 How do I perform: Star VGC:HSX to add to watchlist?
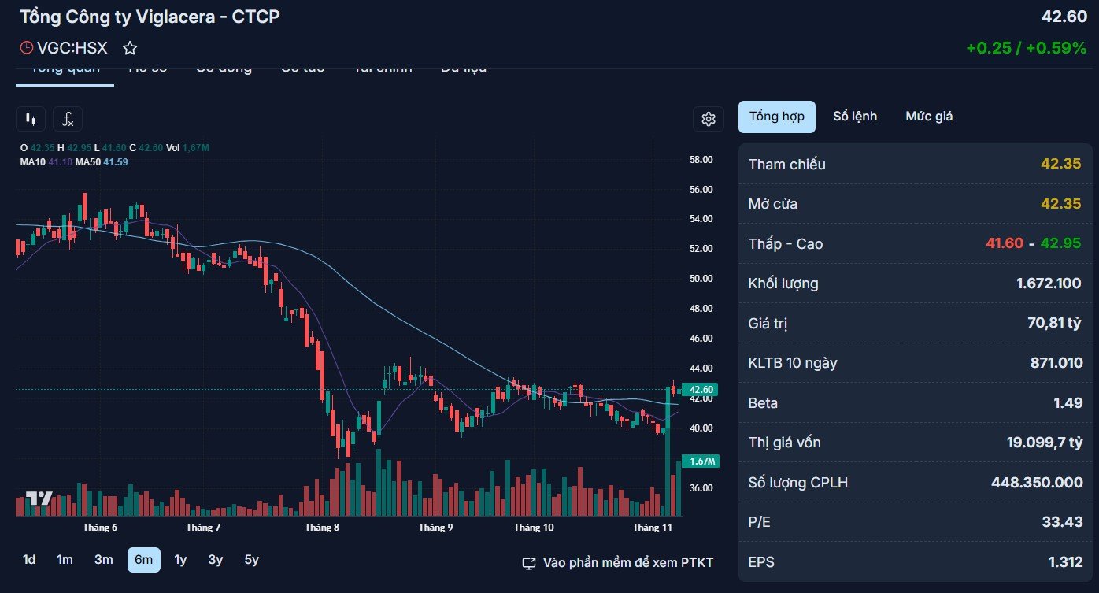pyautogui.click(x=130, y=48)
